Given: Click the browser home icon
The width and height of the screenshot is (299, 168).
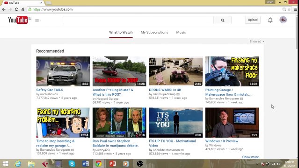Looking at the screenshot, I should [22, 9].
